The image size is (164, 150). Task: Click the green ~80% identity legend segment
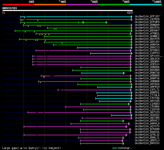114,5
